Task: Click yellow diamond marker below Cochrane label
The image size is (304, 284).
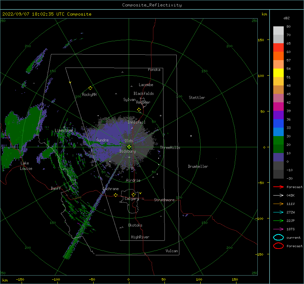Action: tap(116, 195)
